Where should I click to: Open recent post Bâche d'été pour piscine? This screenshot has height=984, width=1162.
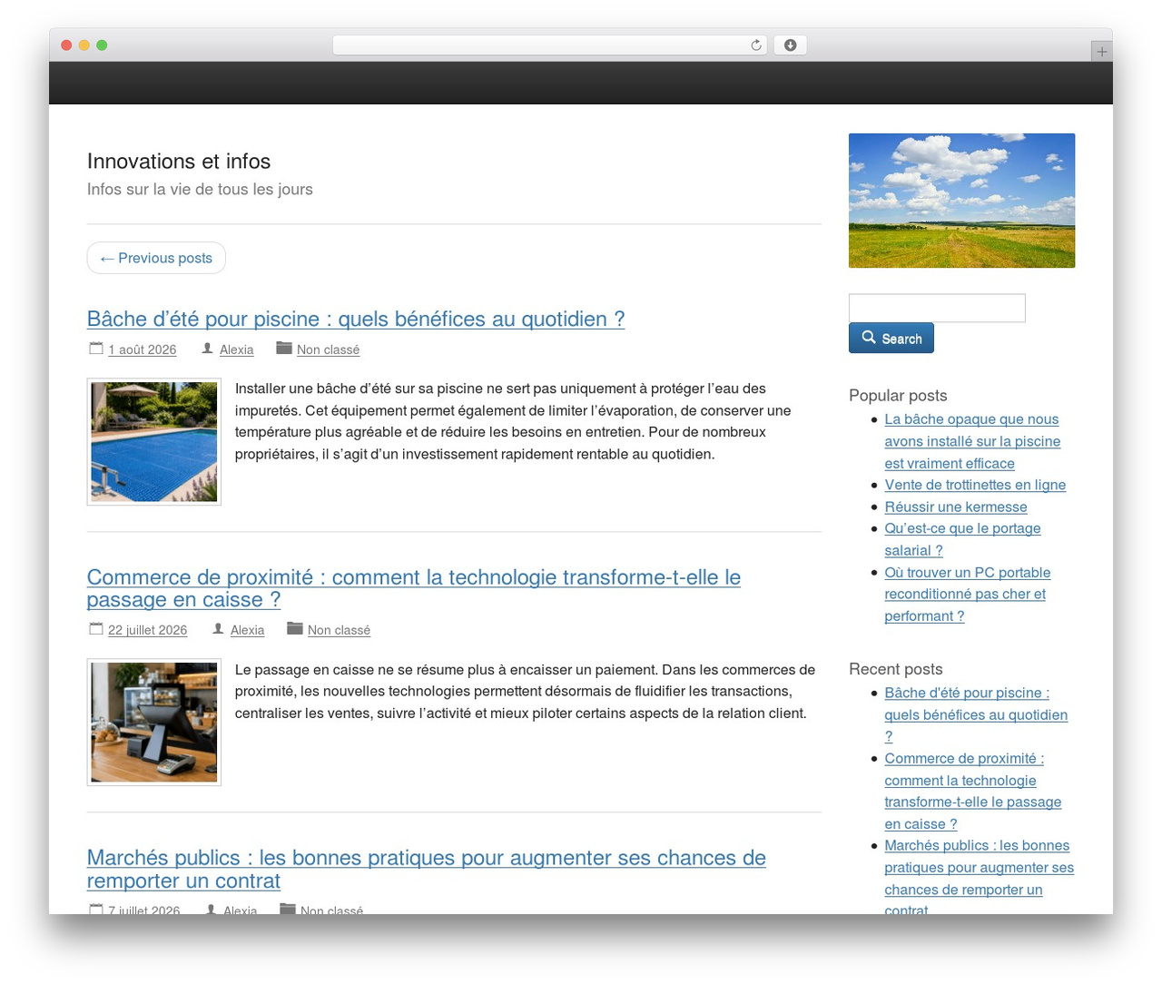click(x=977, y=714)
